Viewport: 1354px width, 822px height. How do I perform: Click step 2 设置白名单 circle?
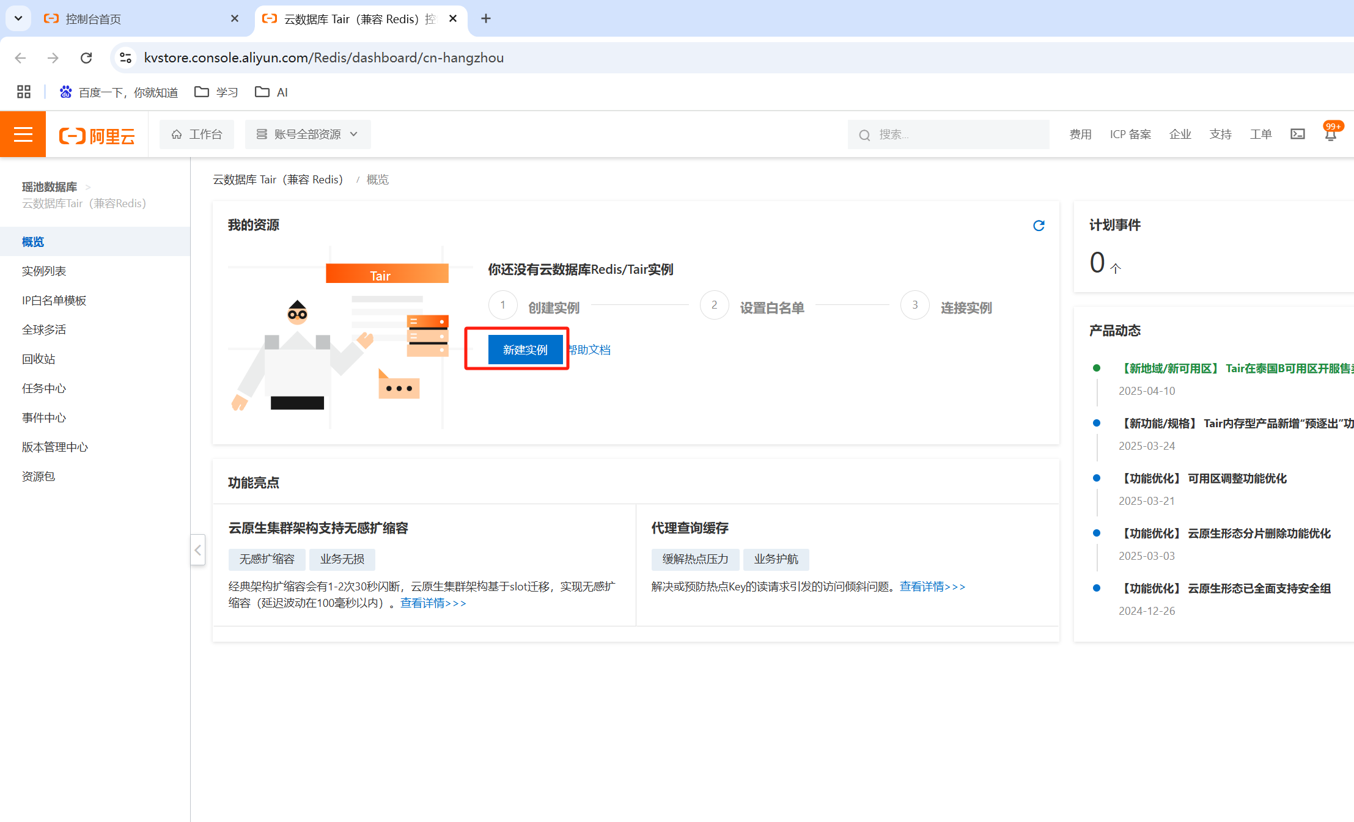pos(715,305)
